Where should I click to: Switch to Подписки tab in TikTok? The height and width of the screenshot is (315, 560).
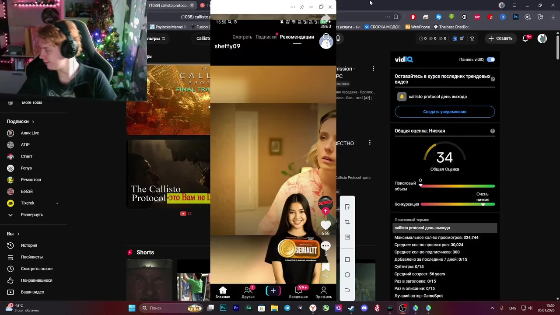click(266, 37)
